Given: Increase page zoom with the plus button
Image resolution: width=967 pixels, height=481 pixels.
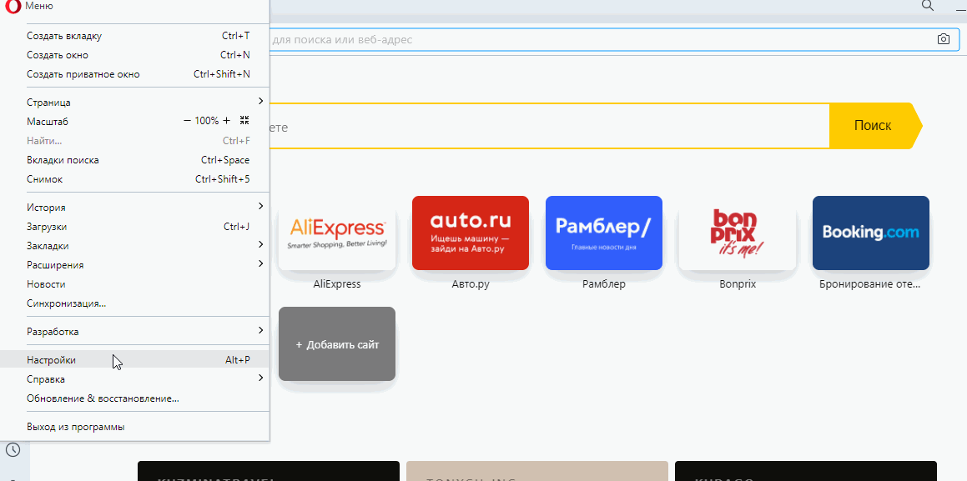Looking at the screenshot, I should pyautogui.click(x=226, y=121).
